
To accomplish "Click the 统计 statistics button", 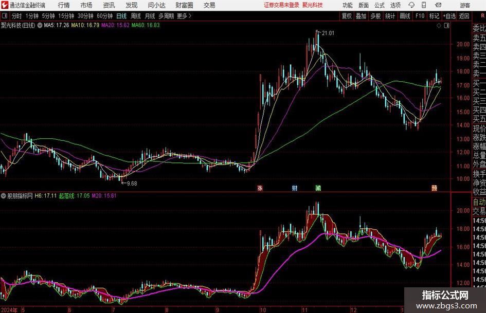I will tap(390, 16).
